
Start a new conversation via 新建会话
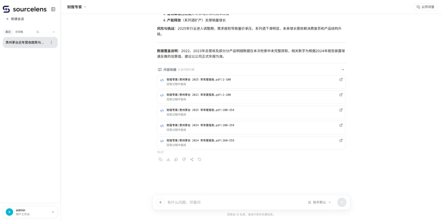coord(15,19)
